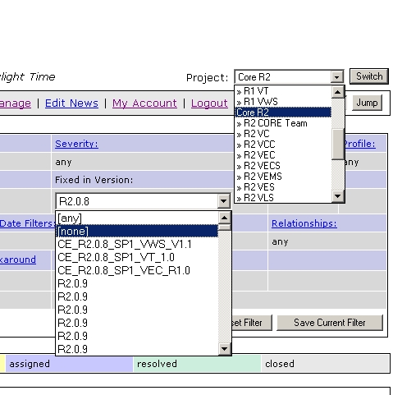393x395 pixels.
Task: Click the Logout link
Action: click(209, 103)
